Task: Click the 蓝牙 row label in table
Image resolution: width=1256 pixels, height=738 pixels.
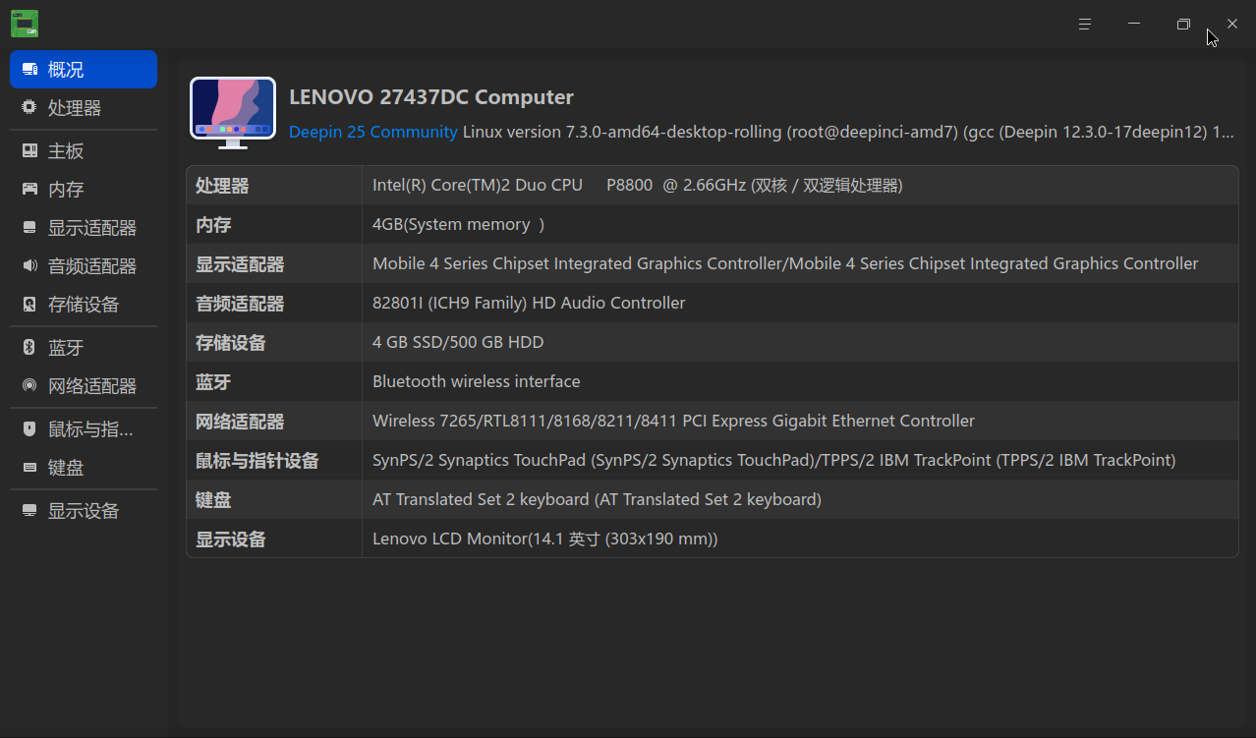Action: coord(213,382)
